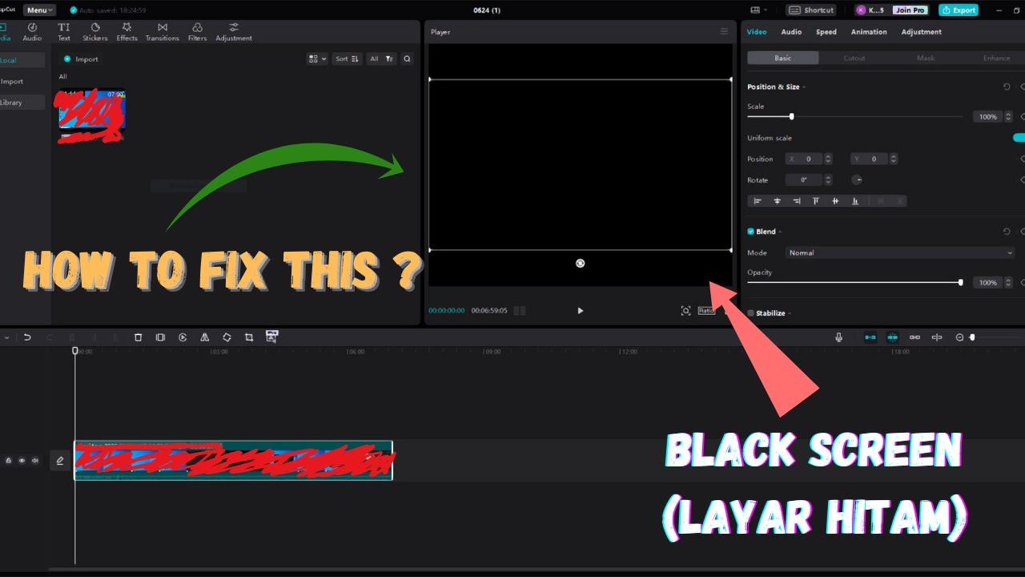Click the align horizontal center icon
Viewport: 1025px width, 577px height.
pyautogui.click(x=777, y=201)
